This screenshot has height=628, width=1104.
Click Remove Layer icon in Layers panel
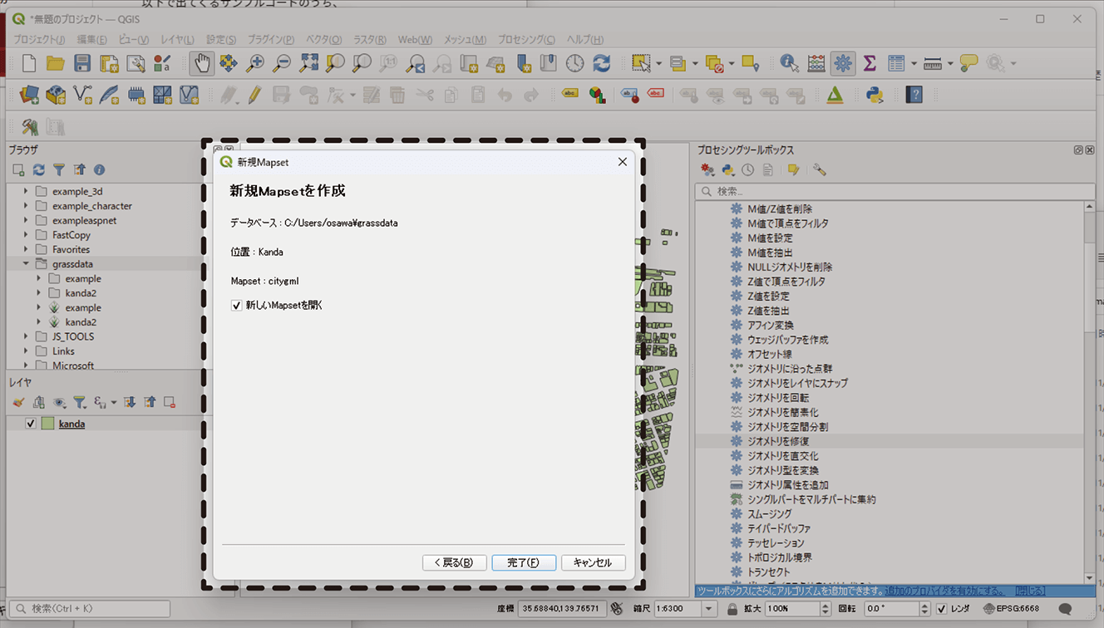(170, 402)
